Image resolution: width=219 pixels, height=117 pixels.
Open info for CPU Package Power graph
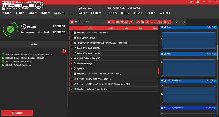point(214,108)
